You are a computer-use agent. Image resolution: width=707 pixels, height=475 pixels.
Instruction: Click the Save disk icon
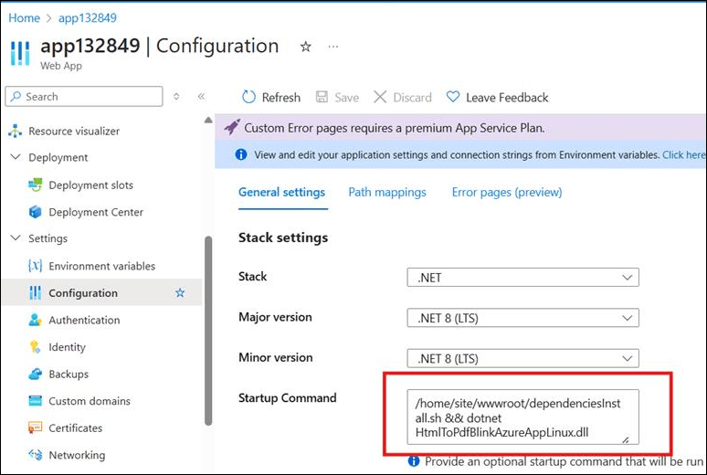pos(322,97)
